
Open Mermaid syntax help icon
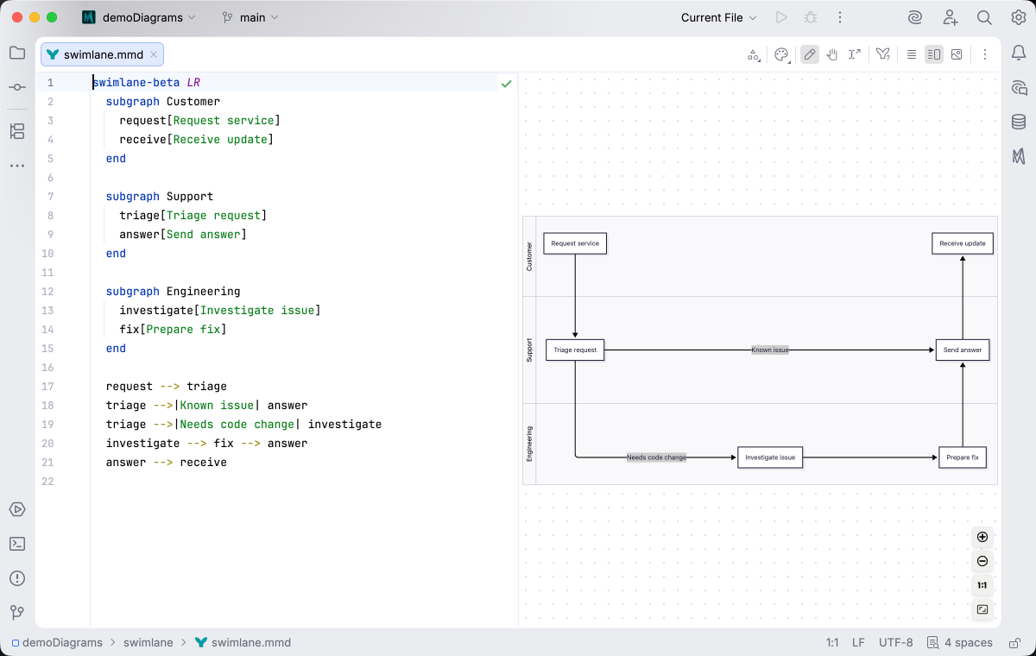[882, 54]
